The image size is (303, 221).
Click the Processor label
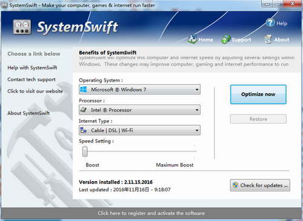92,101
